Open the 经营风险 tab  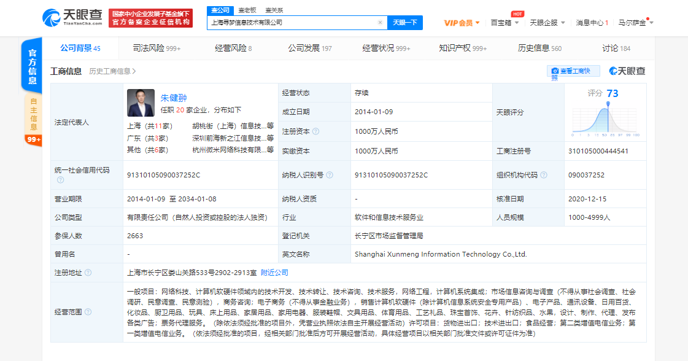click(x=233, y=49)
